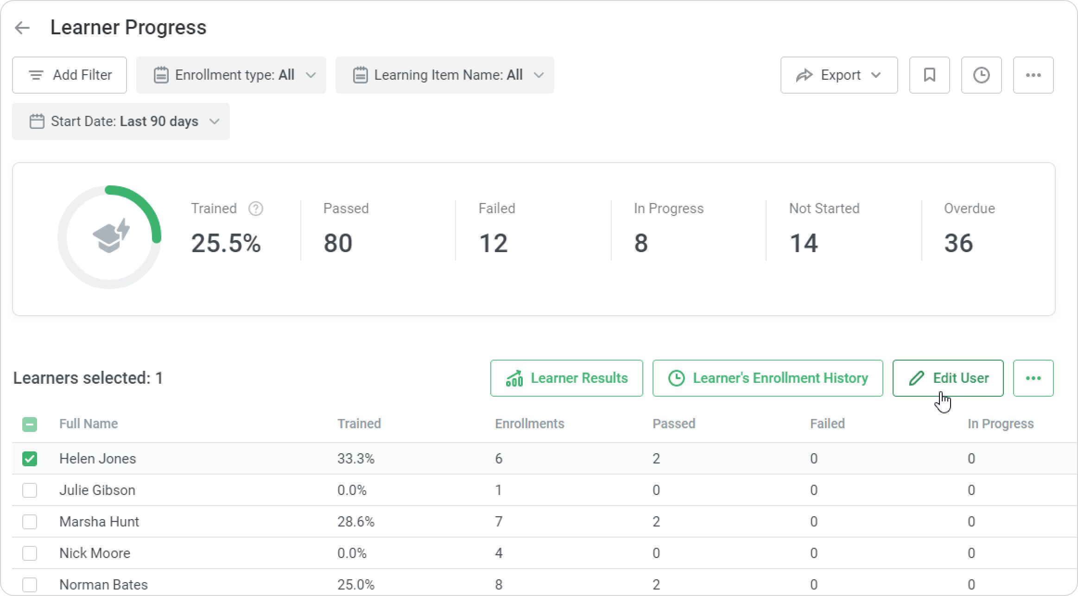
Task: Select the Julie Gibson checkbox
Action: [x=30, y=490]
